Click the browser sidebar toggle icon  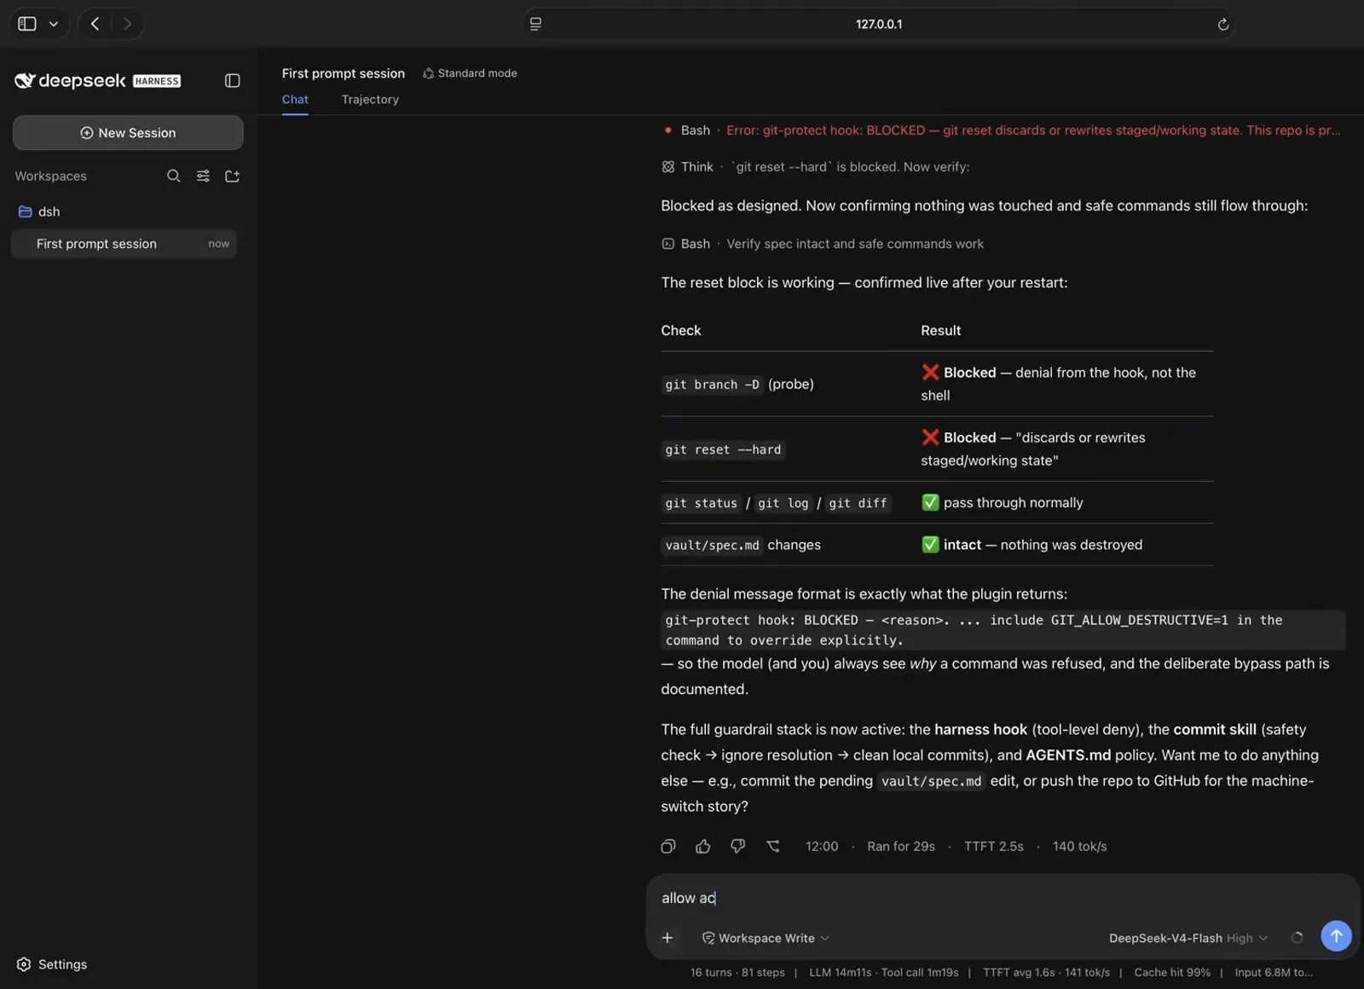tap(27, 24)
